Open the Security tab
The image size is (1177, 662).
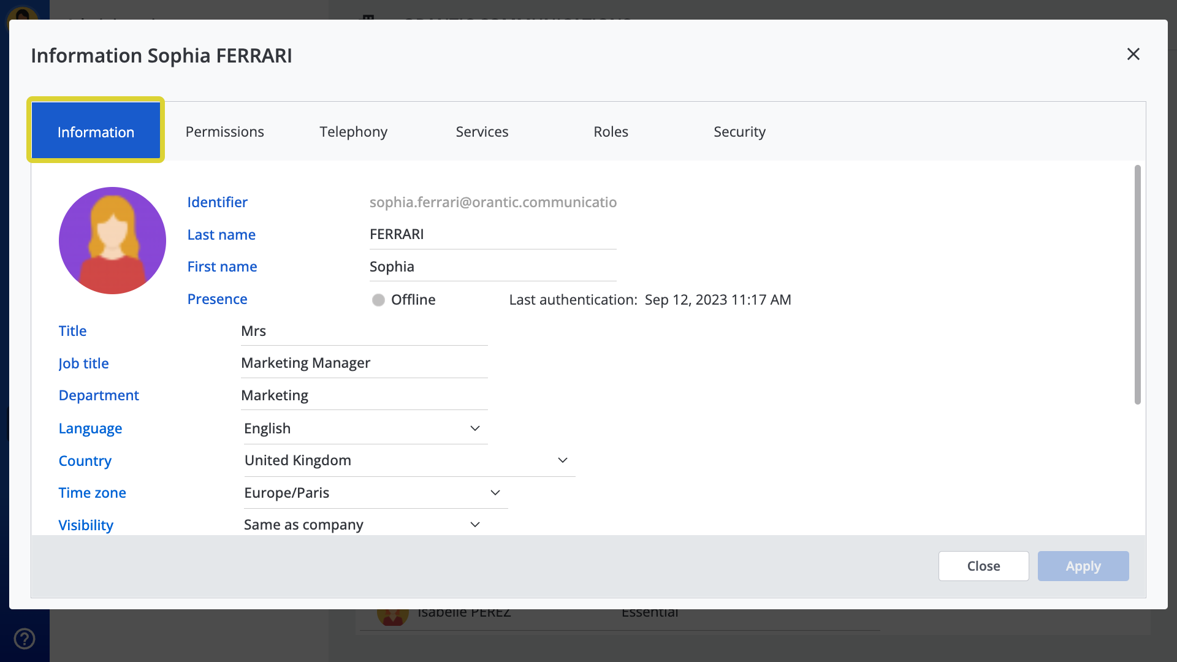[x=739, y=132]
